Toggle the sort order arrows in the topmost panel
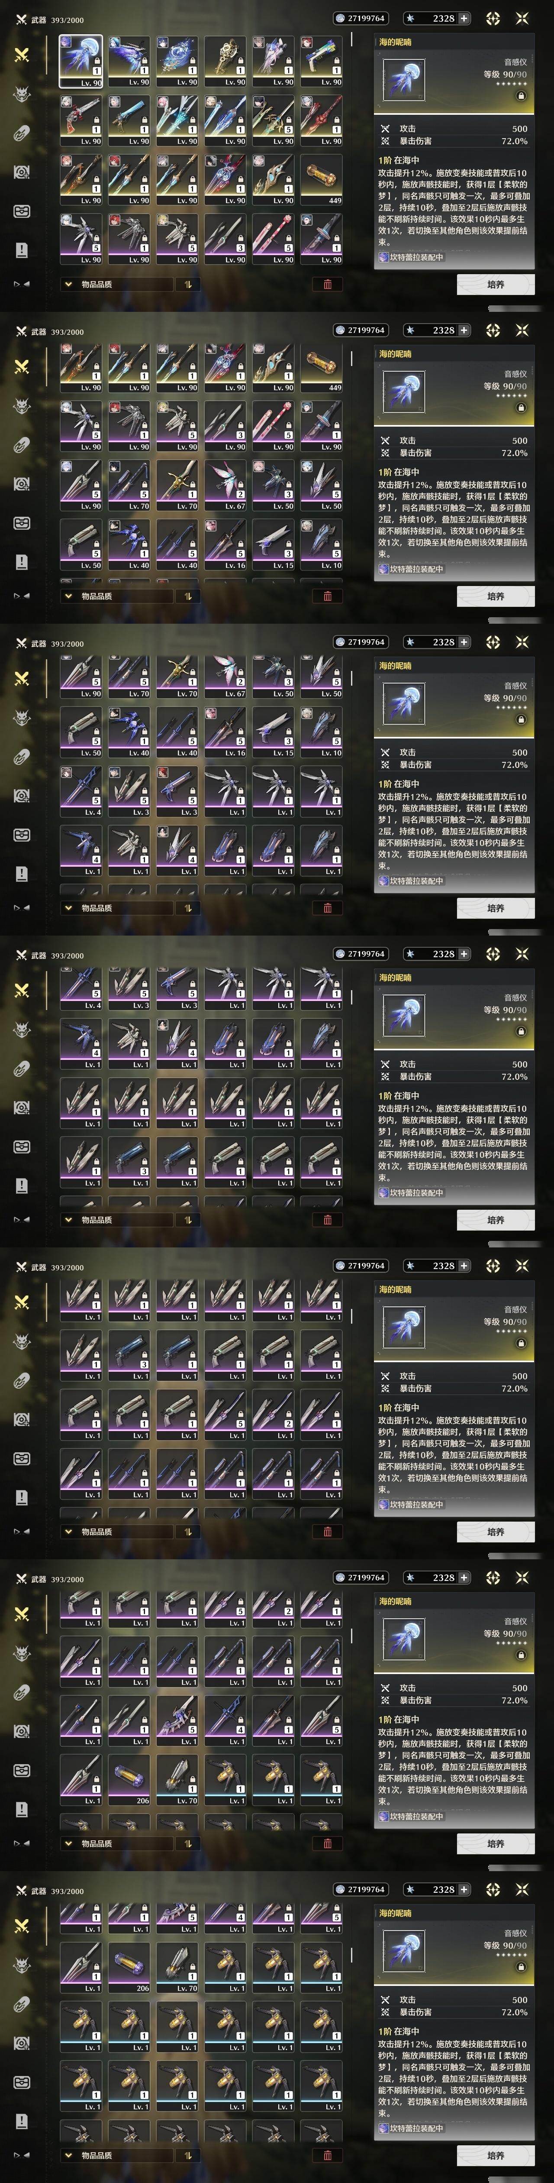 pyautogui.click(x=187, y=285)
